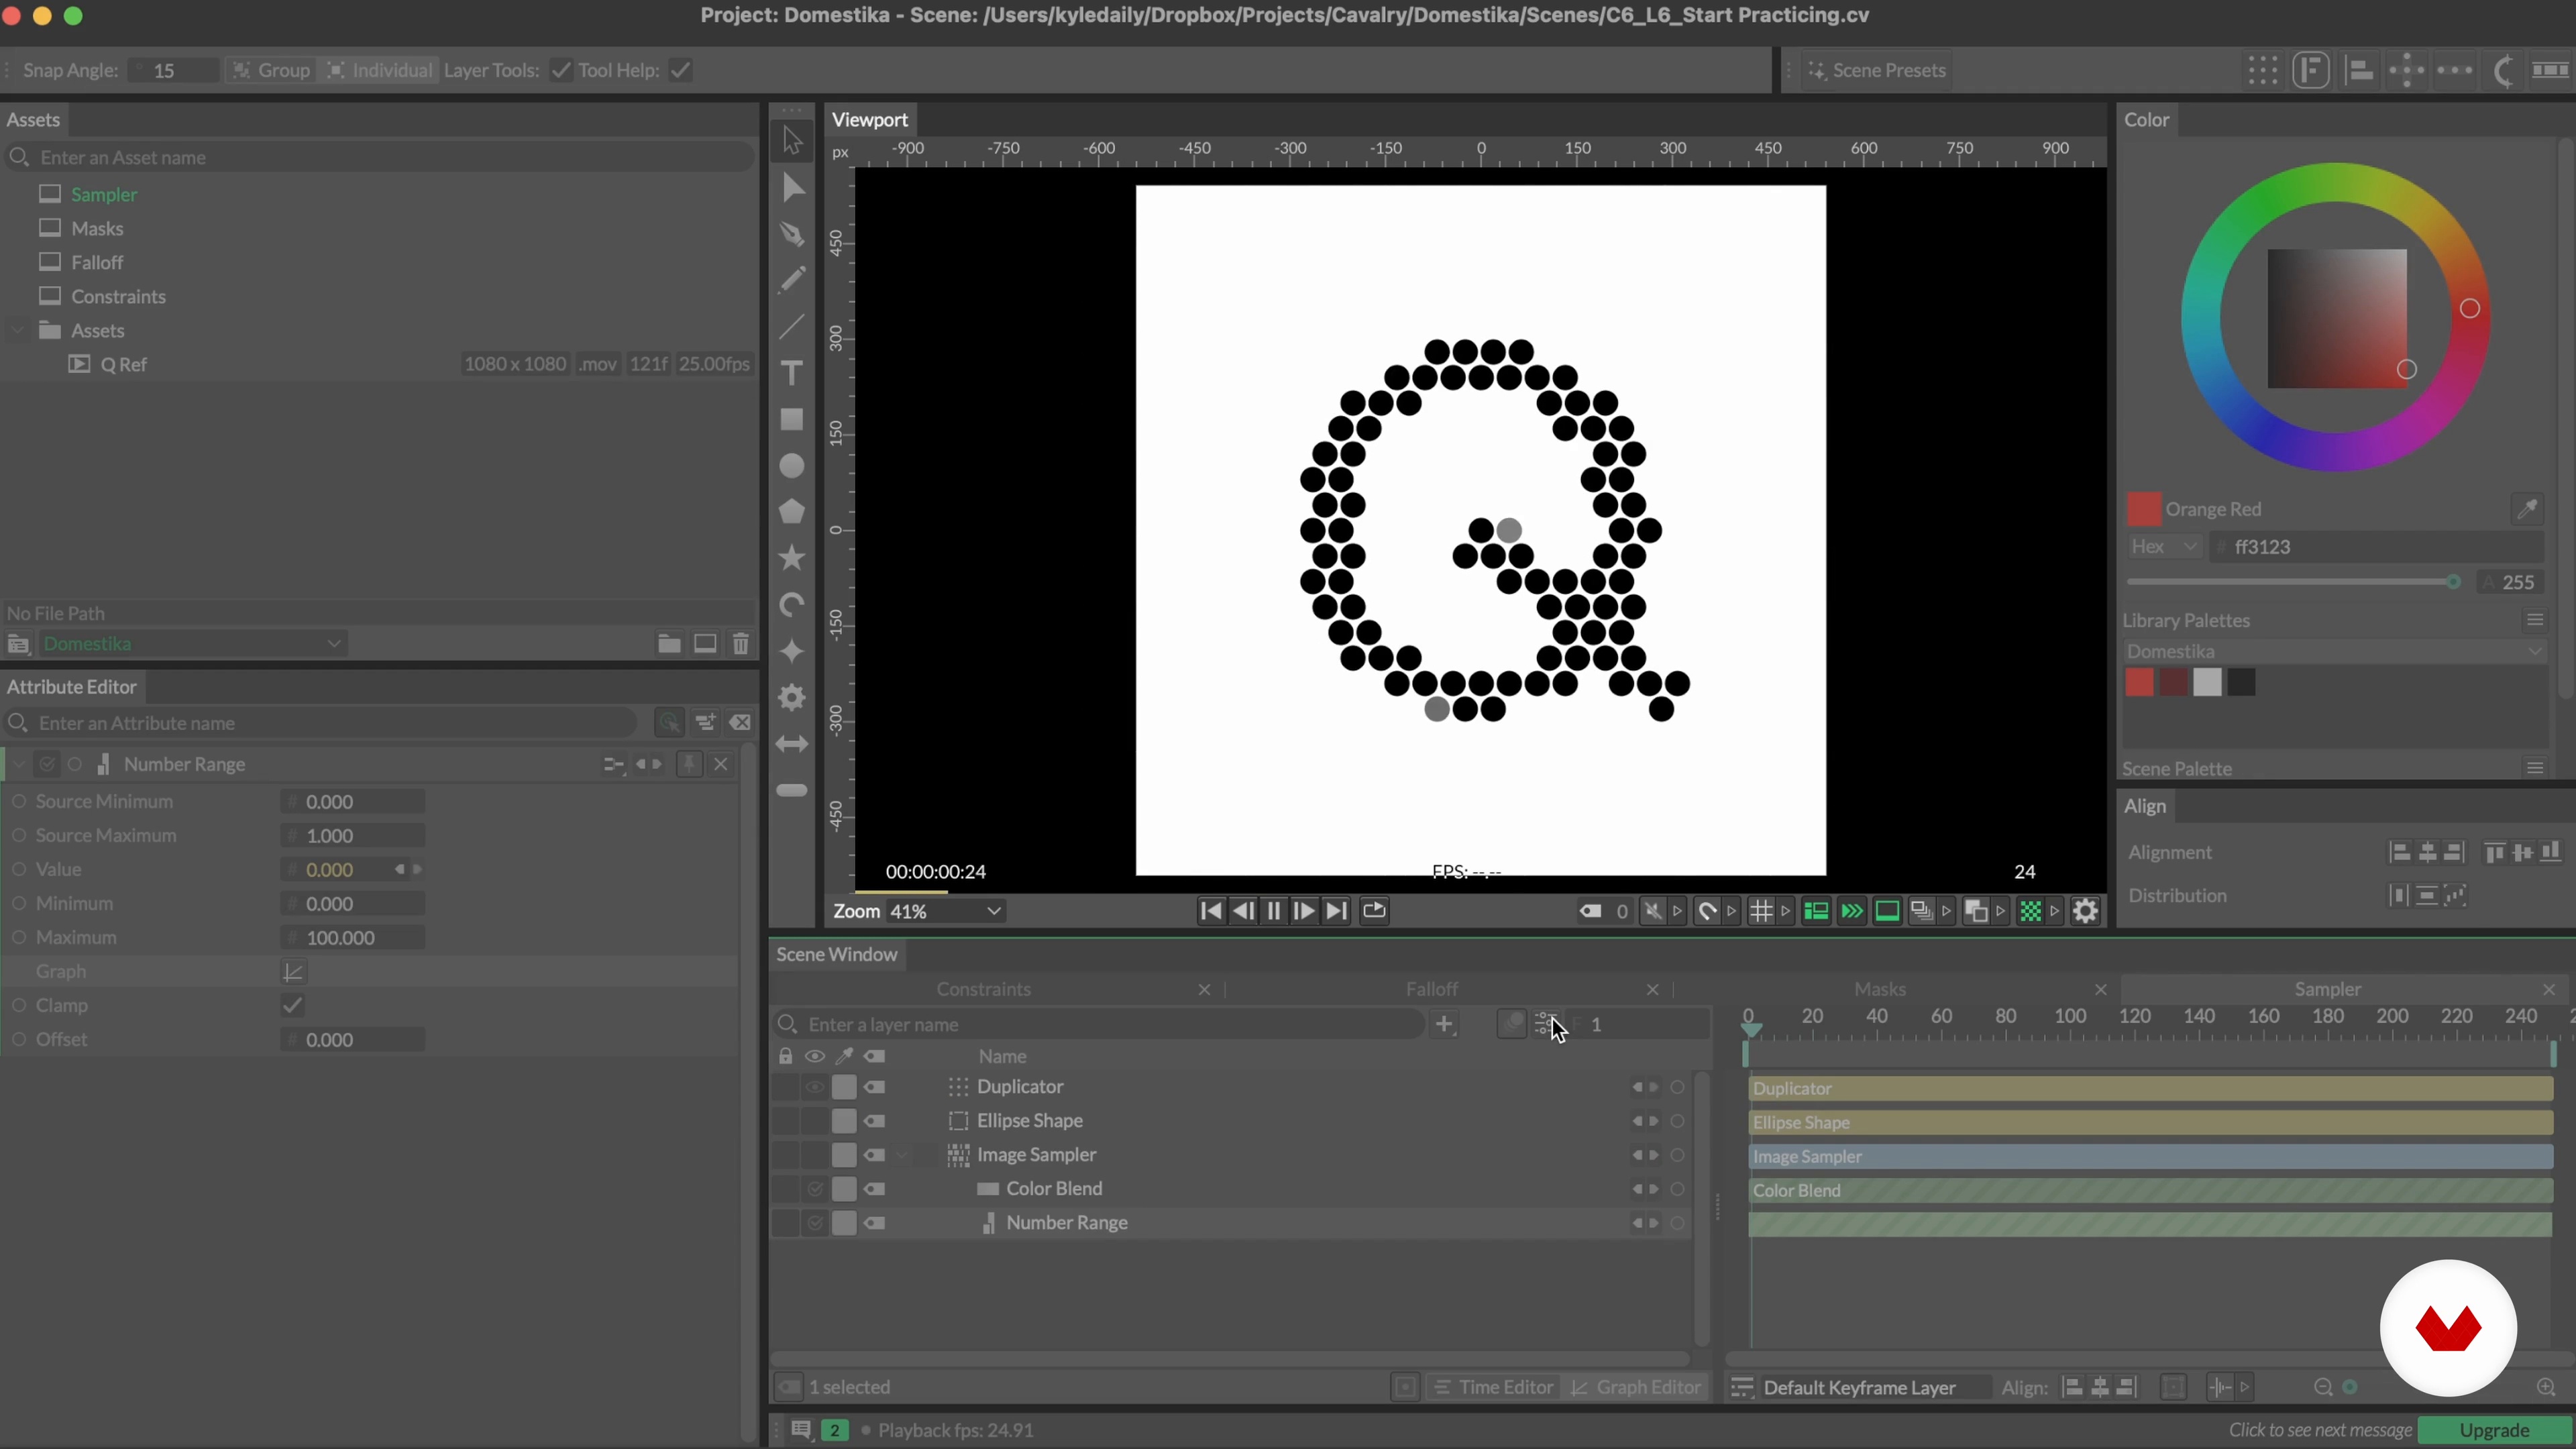Open the Zoom 41% dropdown
The image size is (2576, 1449).
tap(946, 911)
